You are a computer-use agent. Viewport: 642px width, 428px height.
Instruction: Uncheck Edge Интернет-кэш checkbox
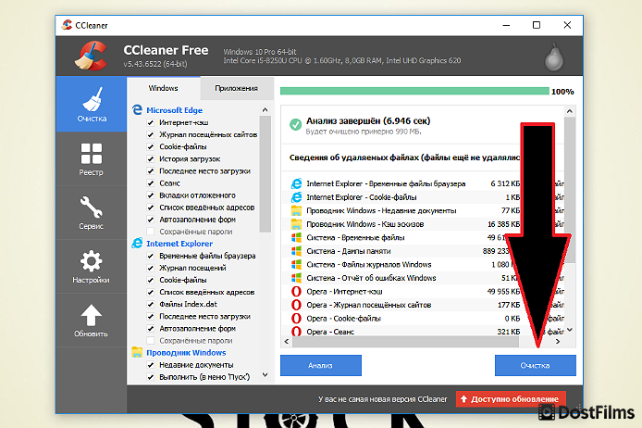[150, 122]
